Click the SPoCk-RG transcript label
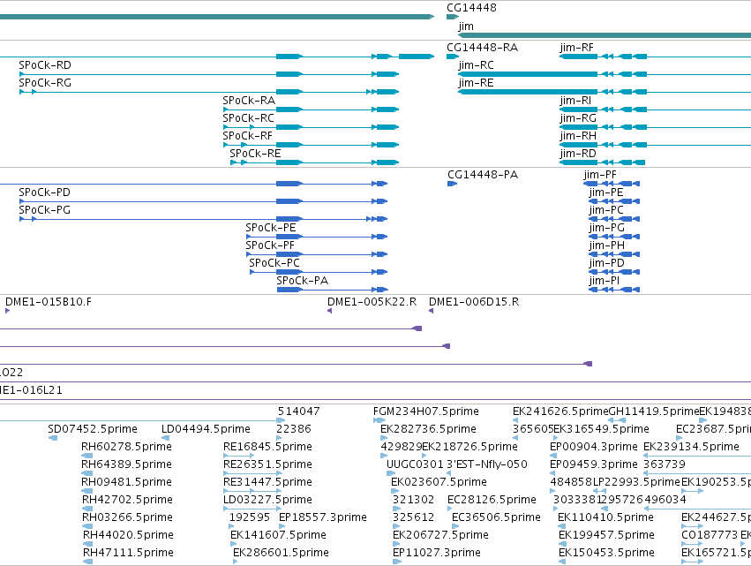Image resolution: width=751 pixels, height=566 pixels. click(x=44, y=83)
